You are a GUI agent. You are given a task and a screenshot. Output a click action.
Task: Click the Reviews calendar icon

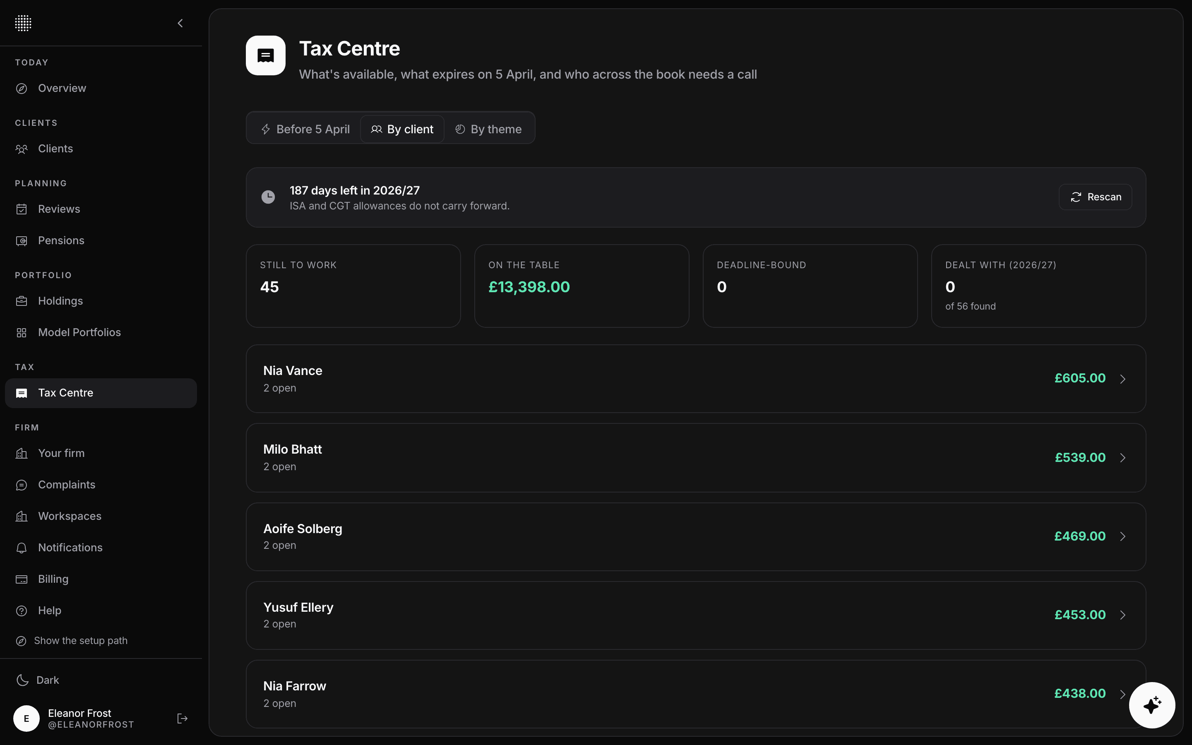coord(22,209)
